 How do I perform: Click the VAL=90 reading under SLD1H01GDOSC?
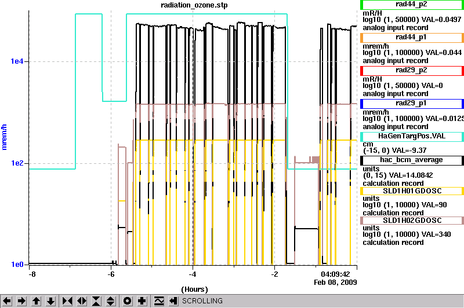tap(434, 204)
